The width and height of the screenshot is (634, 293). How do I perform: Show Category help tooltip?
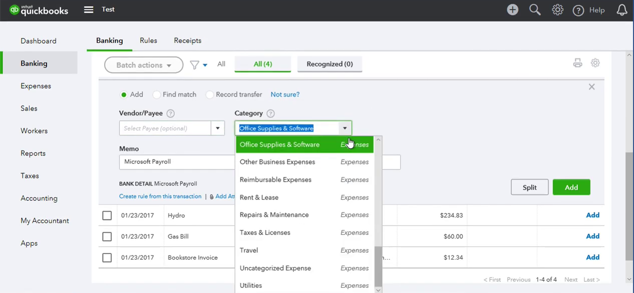point(270,113)
